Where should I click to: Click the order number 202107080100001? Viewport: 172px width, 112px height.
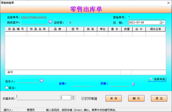34,17
